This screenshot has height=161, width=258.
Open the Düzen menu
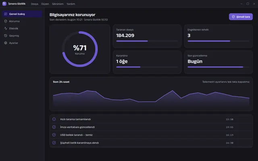(45, 4)
